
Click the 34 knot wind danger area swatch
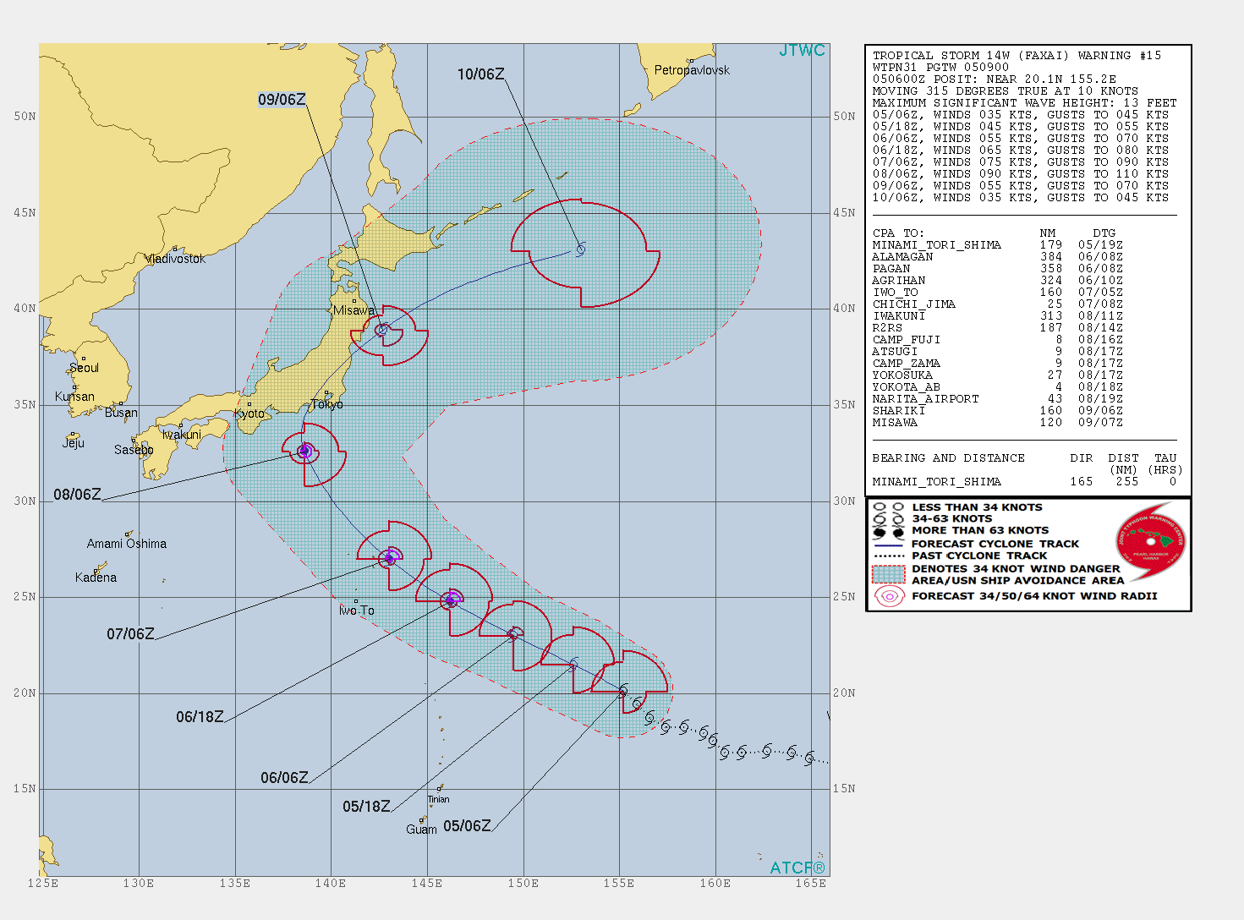888,574
